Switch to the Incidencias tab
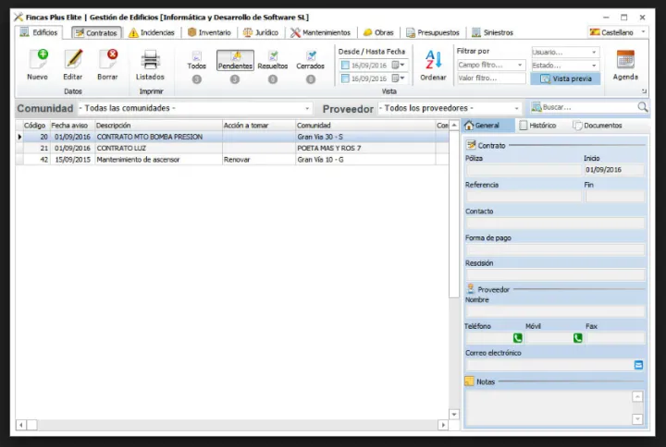This screenshot has width=666, height=447. [x=151, y=32]
